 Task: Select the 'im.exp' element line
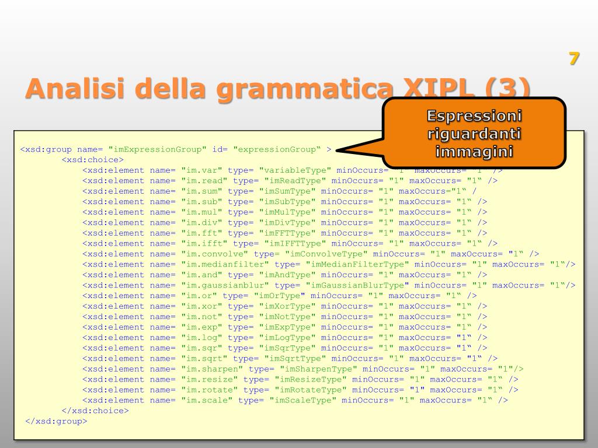coord(284,327)
